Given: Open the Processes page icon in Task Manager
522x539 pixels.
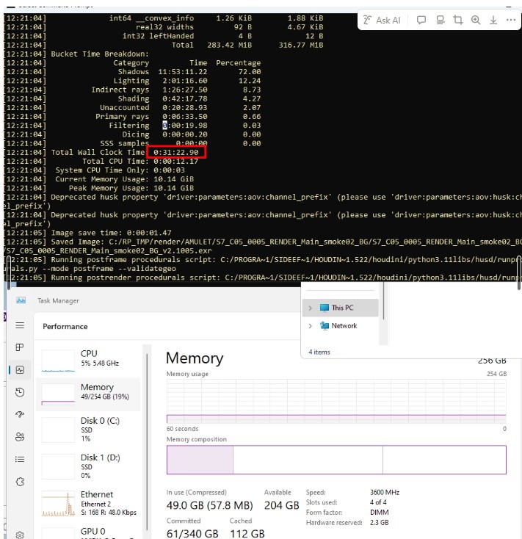Looking at the screenshot, I should click(20, 347).
